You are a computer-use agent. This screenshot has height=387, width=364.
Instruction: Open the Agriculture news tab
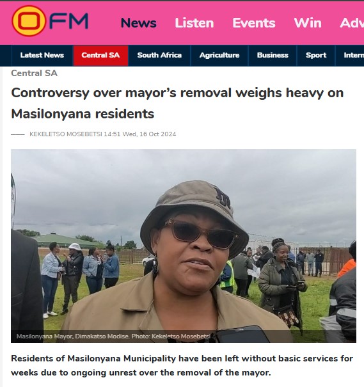coord(219,55)
